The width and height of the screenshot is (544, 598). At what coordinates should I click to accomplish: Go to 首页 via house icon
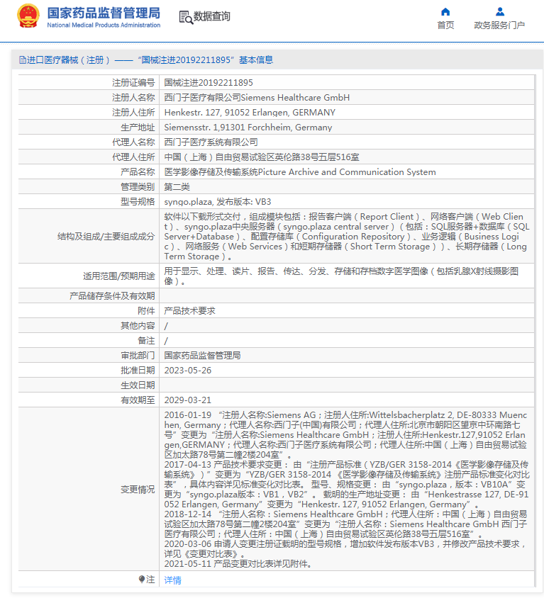(x=445, y=11)
